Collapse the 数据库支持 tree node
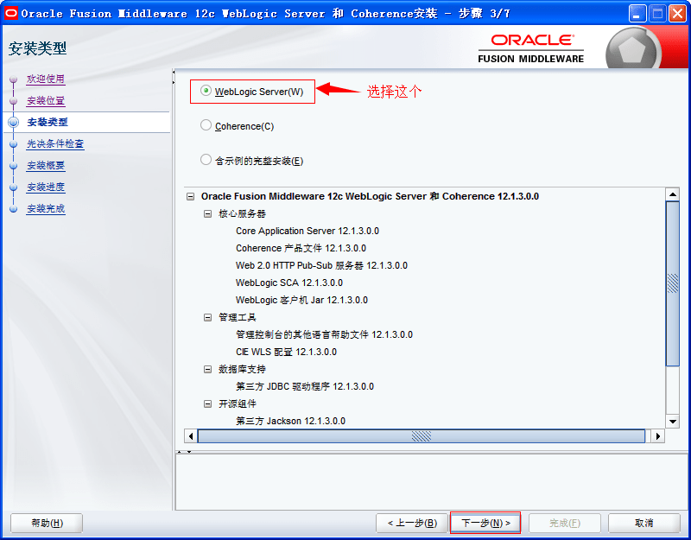 [x=207, y=370]
